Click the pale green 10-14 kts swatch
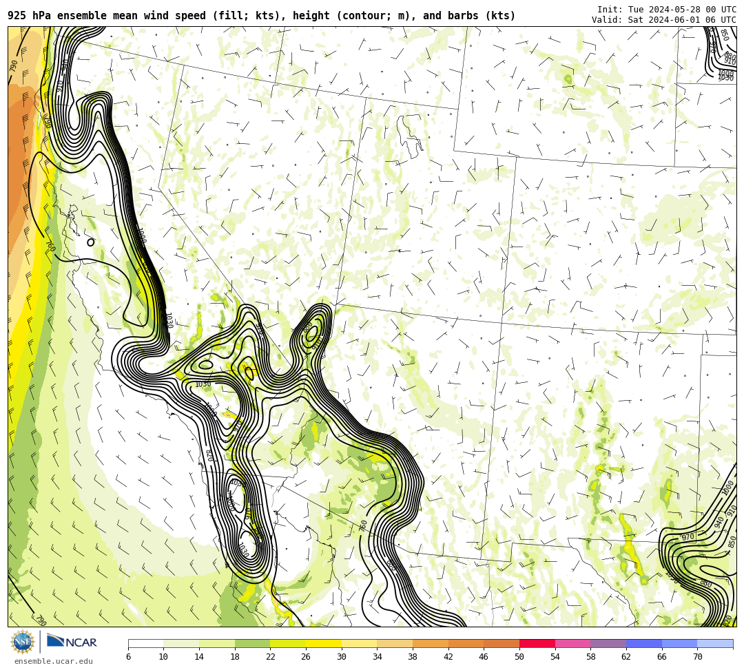744x670 pixels. (181, 643)
